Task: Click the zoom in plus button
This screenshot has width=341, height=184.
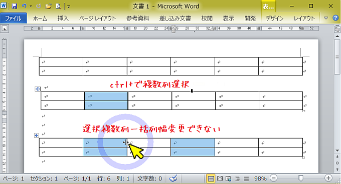Action: [x=328, y=178]
